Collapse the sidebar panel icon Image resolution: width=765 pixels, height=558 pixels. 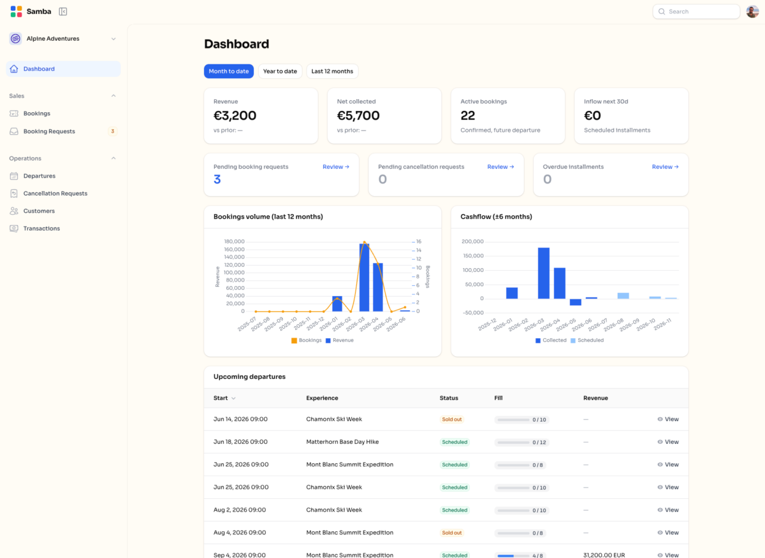(63, 11)
